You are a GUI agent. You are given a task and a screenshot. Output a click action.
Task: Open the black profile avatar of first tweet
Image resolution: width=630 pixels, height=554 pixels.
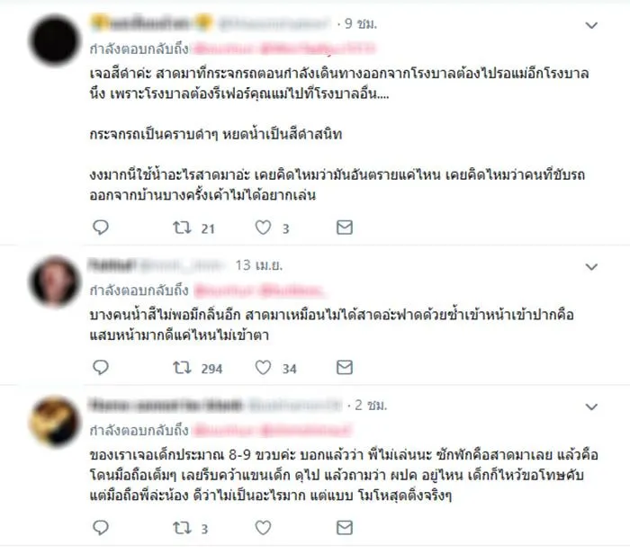[x=55, y=40]
